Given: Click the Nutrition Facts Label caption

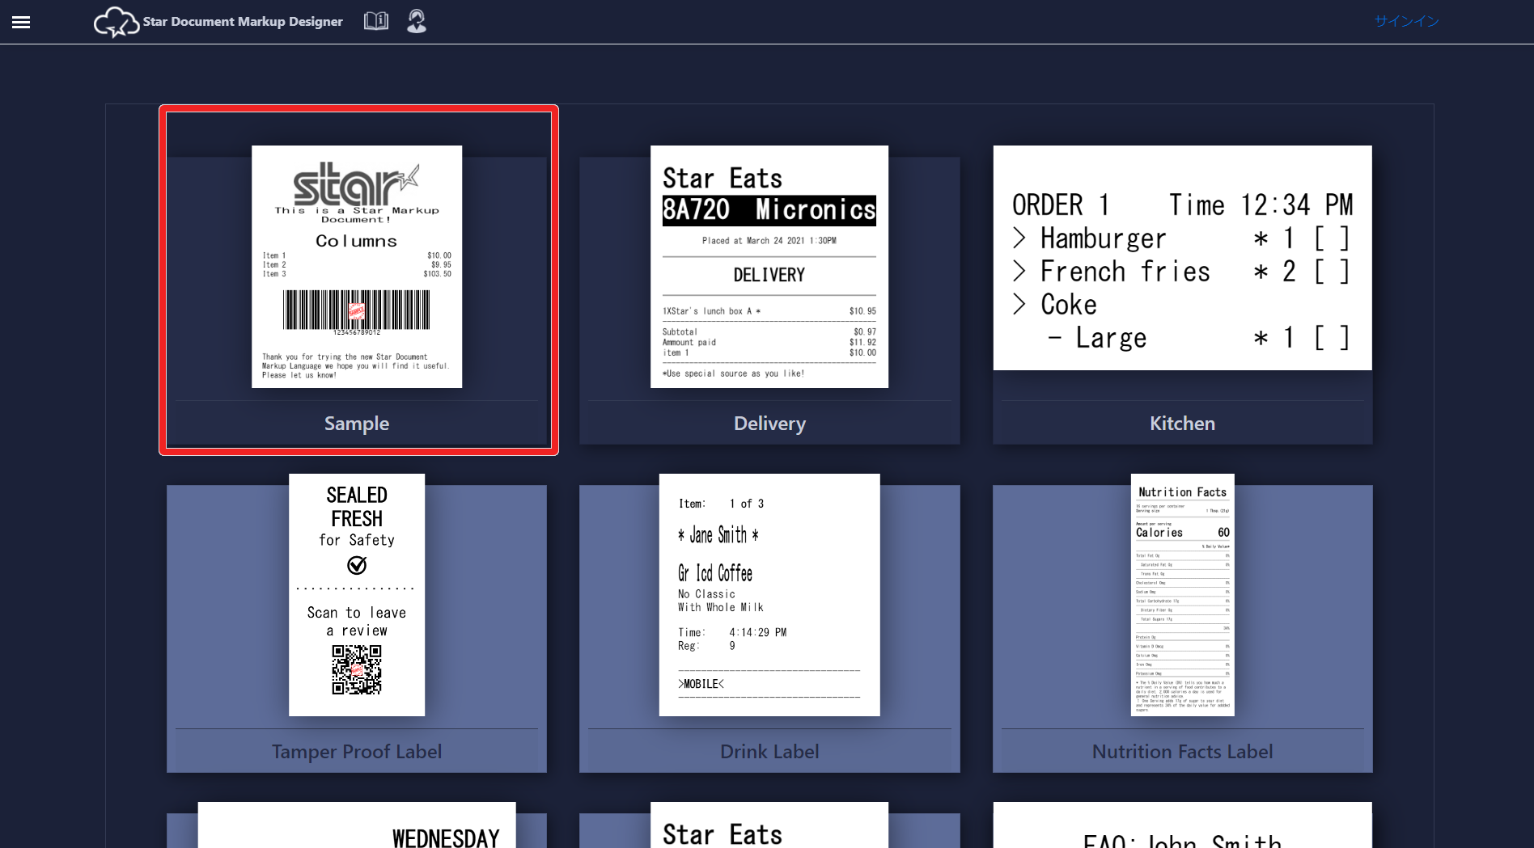Looking at the screenshot, I should (x=1182, y=752).
